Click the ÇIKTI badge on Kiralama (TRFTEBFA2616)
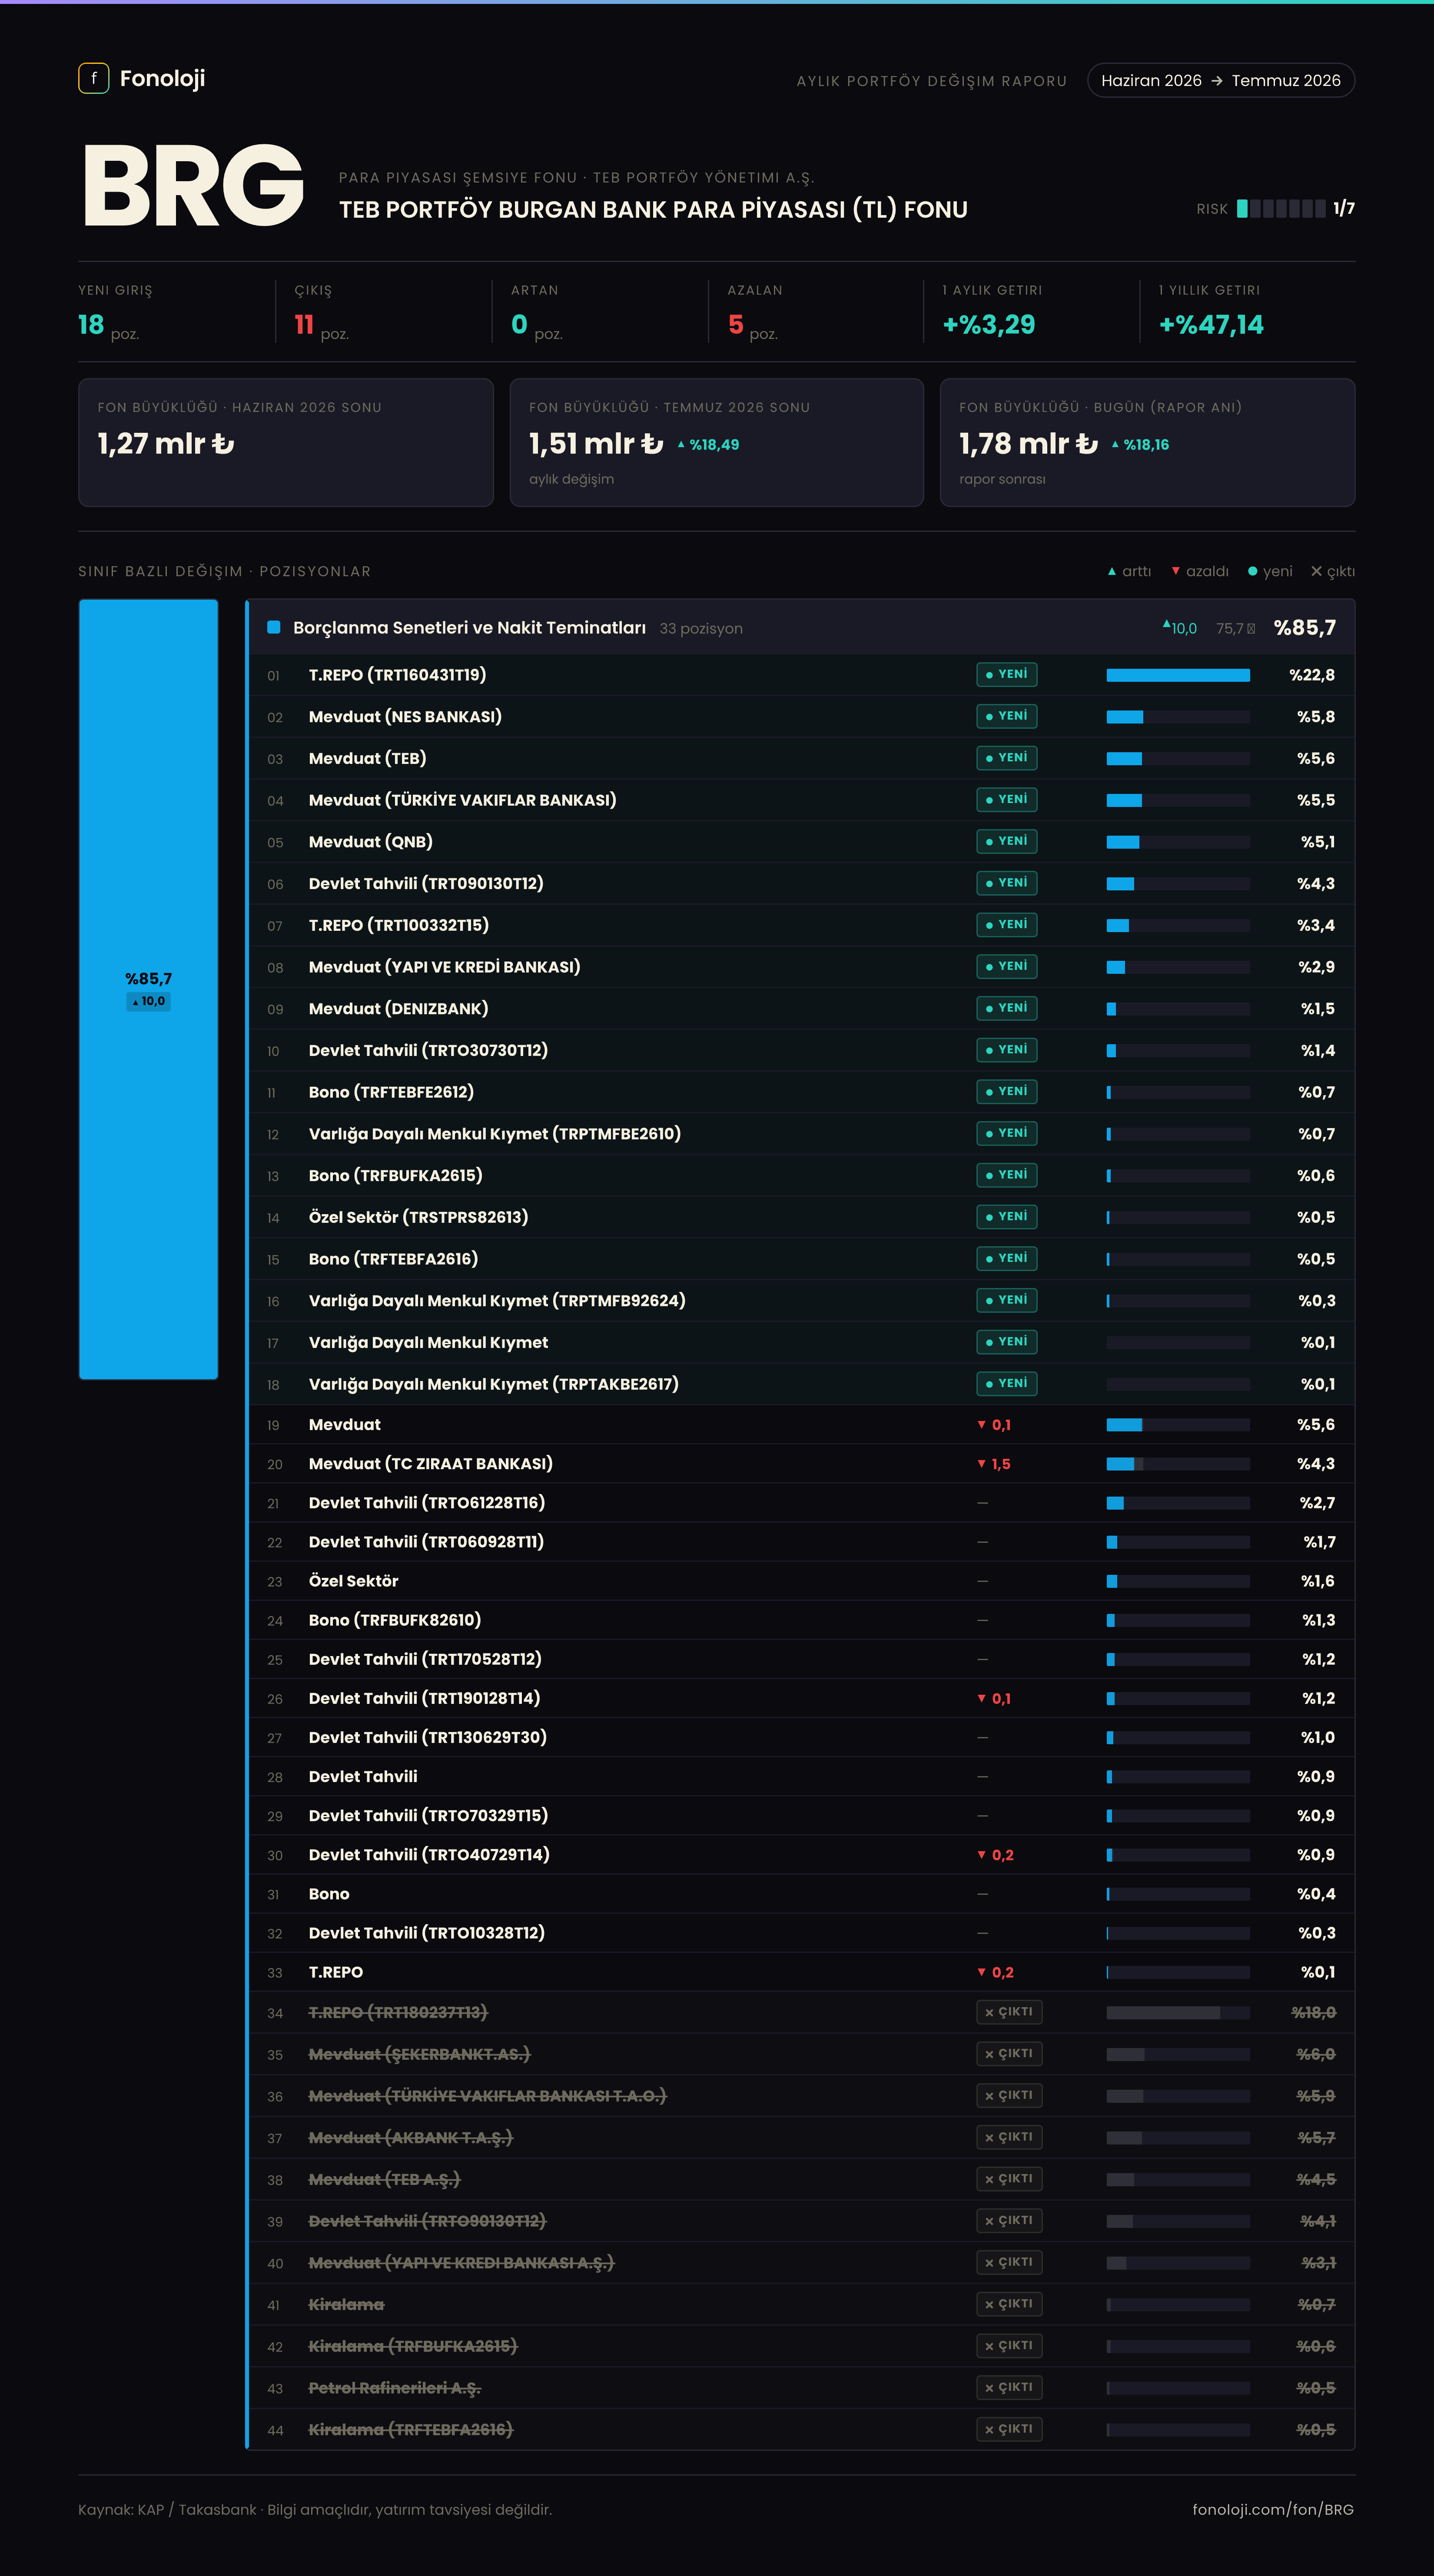This screenshot has width=1434, height=2576. (x=1009, y=2430)
